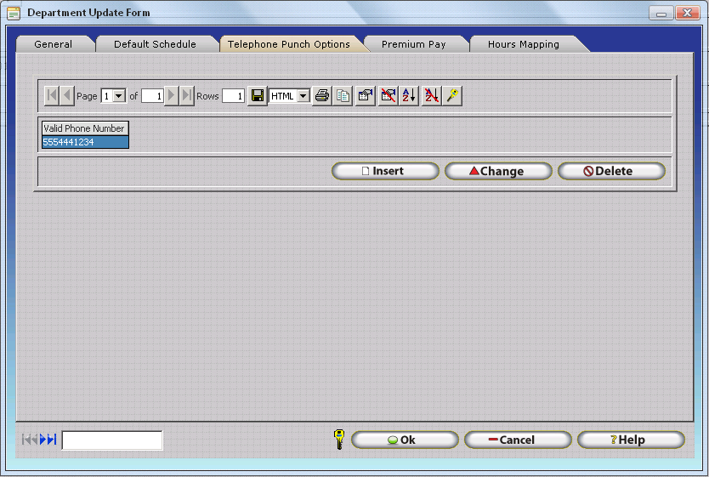Click the Delete button

(610, 171)
